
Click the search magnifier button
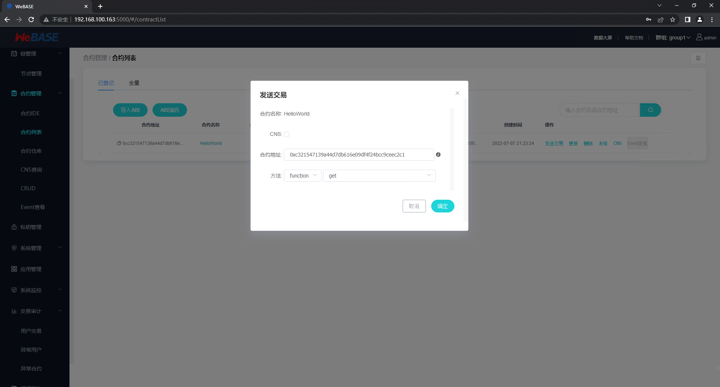(651, 110)
